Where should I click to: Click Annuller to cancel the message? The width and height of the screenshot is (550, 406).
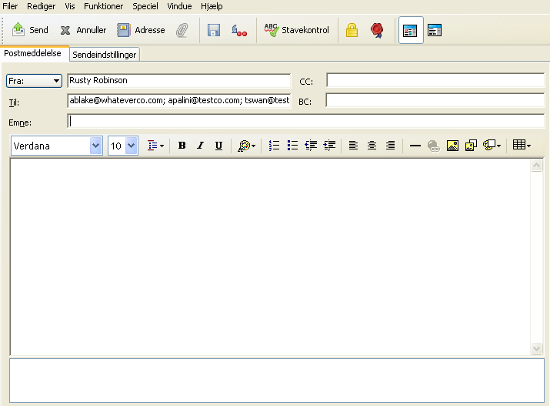pyautogui.click(x=83, y=30)
